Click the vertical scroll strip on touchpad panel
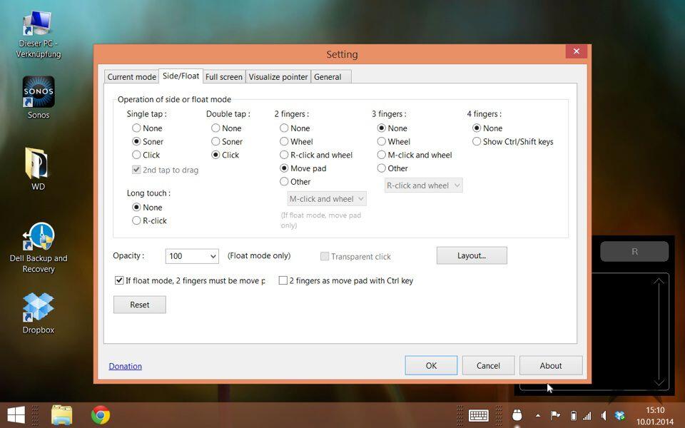 (x=659, y=332)
